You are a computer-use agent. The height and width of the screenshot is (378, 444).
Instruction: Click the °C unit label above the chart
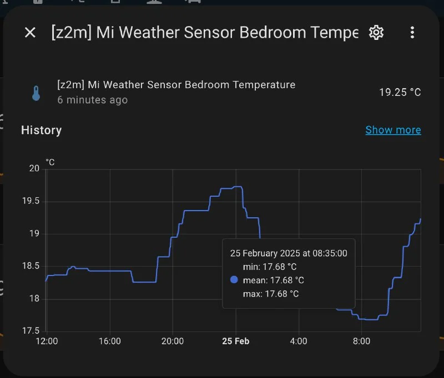point(50,162)
